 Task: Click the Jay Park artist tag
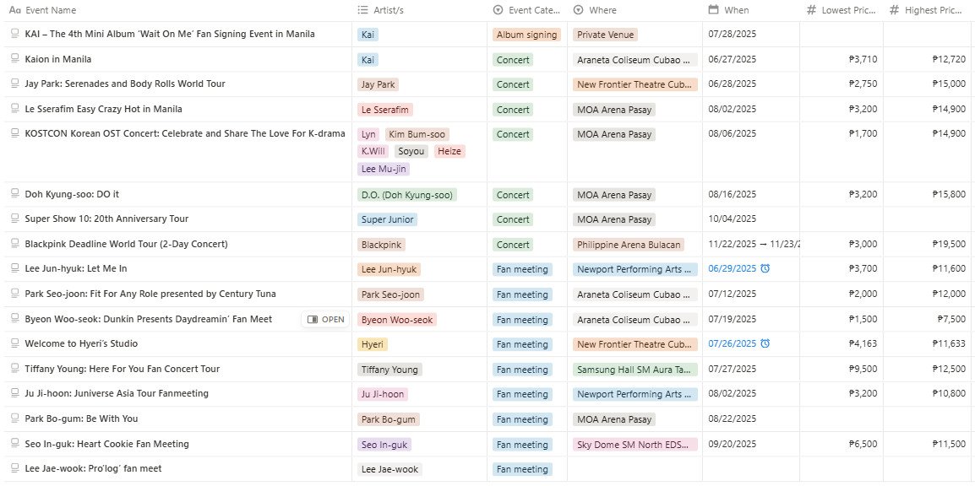click(378, 84)
